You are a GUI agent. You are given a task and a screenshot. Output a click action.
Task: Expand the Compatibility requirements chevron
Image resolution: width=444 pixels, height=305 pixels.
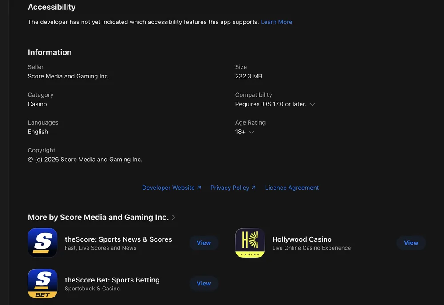click(312, 104)
